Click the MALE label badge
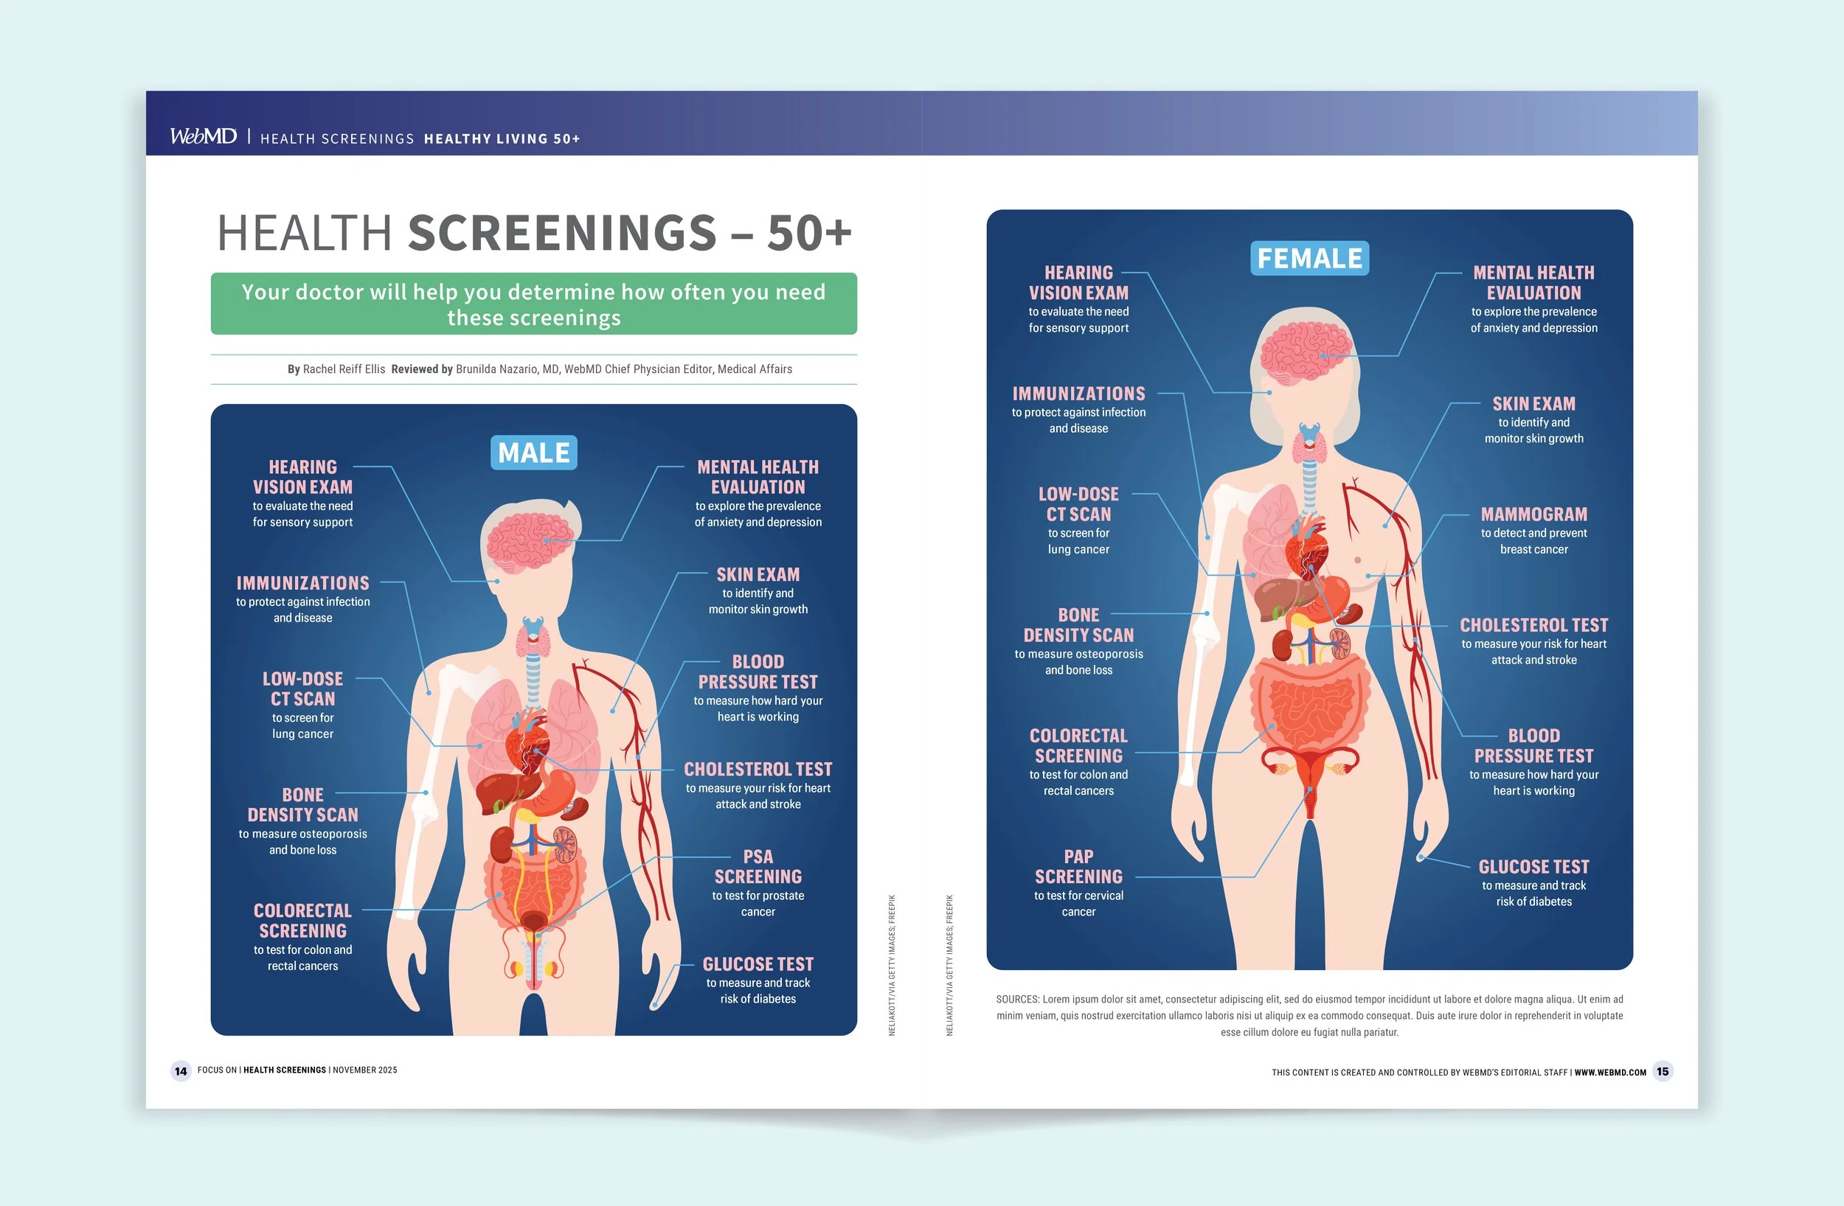The image size is (1844, 1206). pyautogui.click(x=534, y=453)
